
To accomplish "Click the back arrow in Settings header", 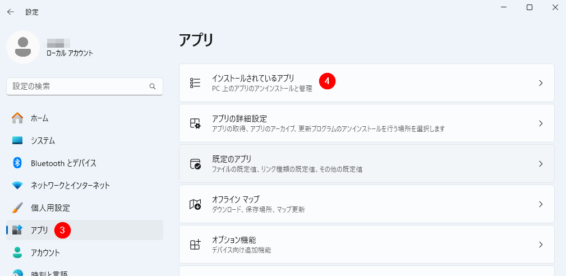I will (11, 12).
